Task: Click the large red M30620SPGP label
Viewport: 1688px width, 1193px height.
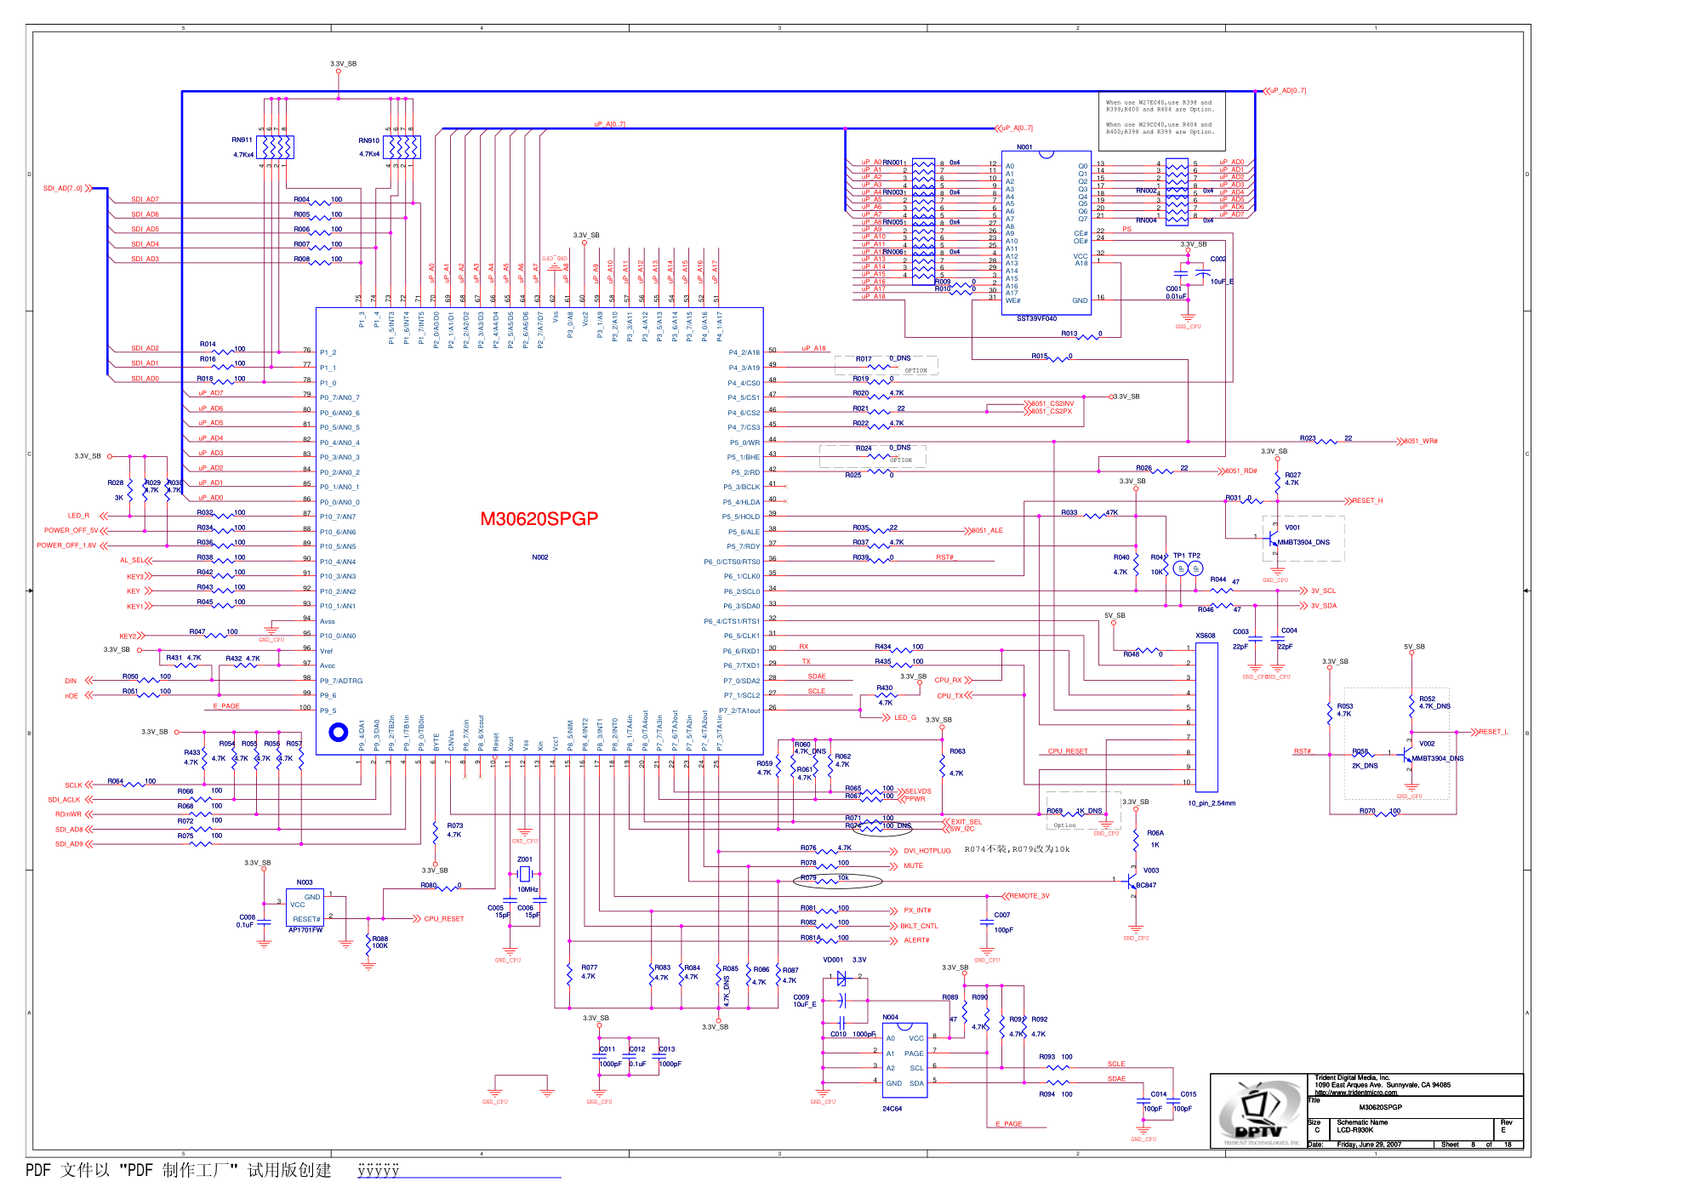Action: [x=539, y=519]
